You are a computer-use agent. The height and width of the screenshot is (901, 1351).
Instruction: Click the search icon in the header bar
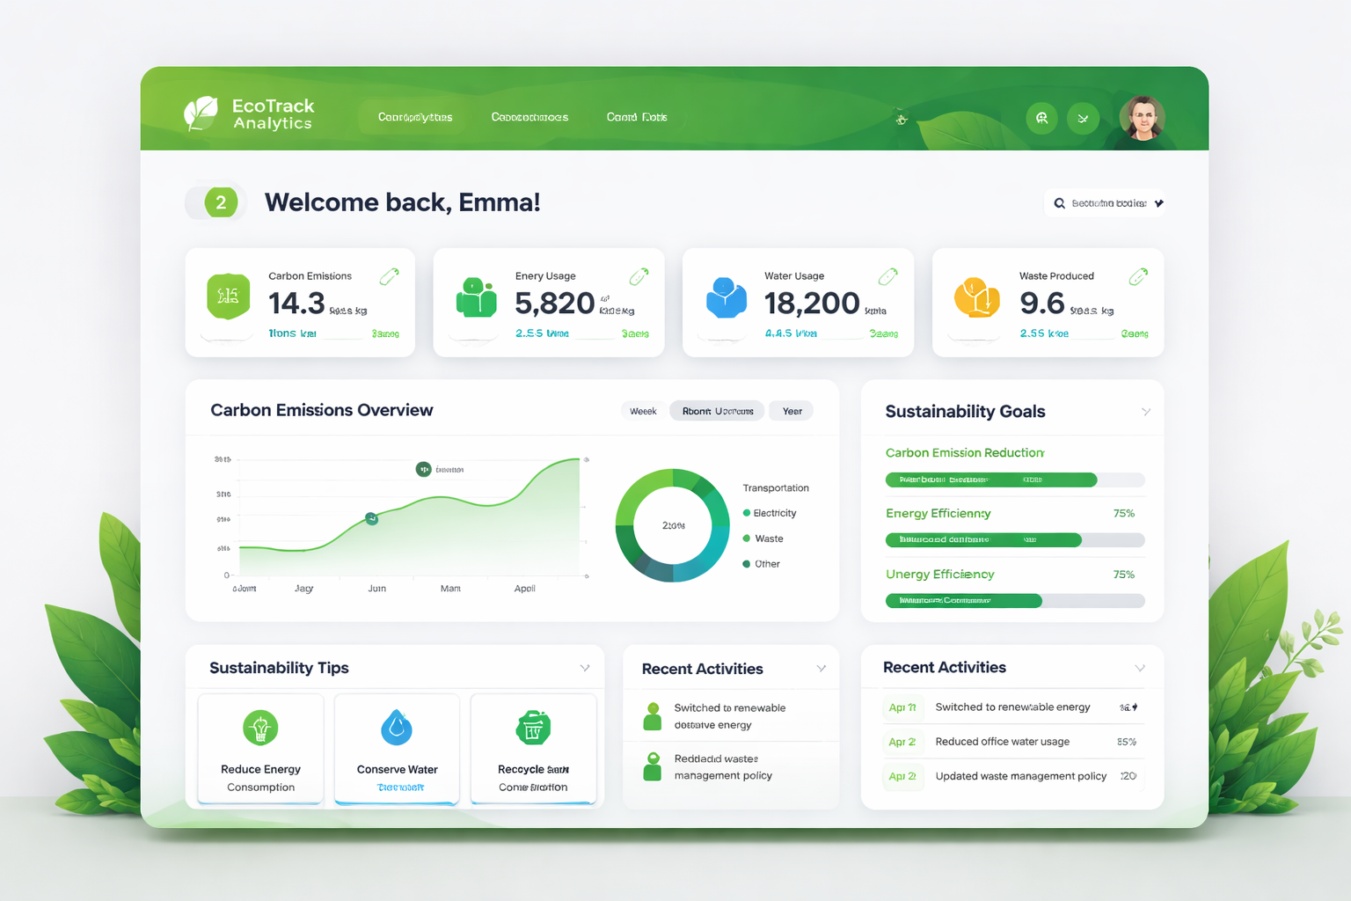point(1041,117)
